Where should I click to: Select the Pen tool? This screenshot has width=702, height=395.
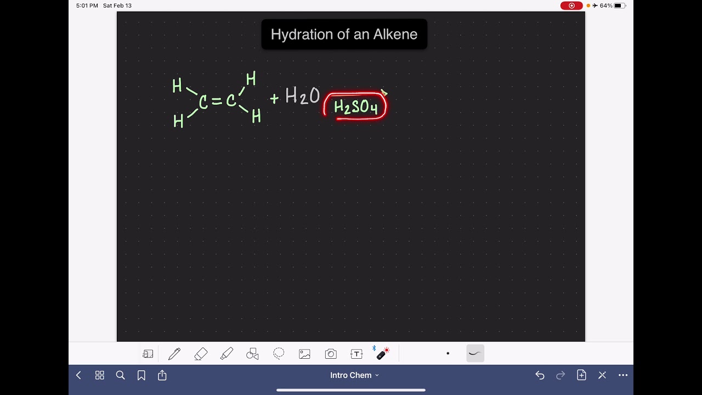[x=174, y=354]
